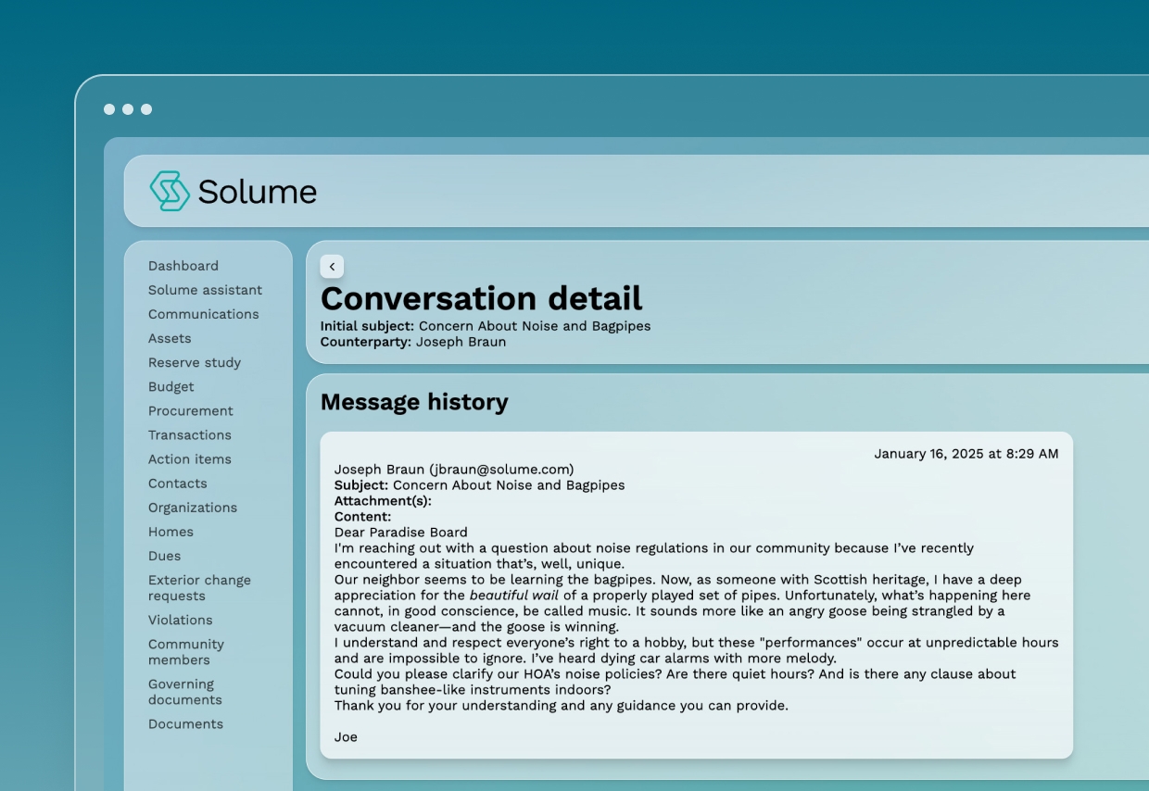
Task: Go to Contacts
Action: (178, 483)
